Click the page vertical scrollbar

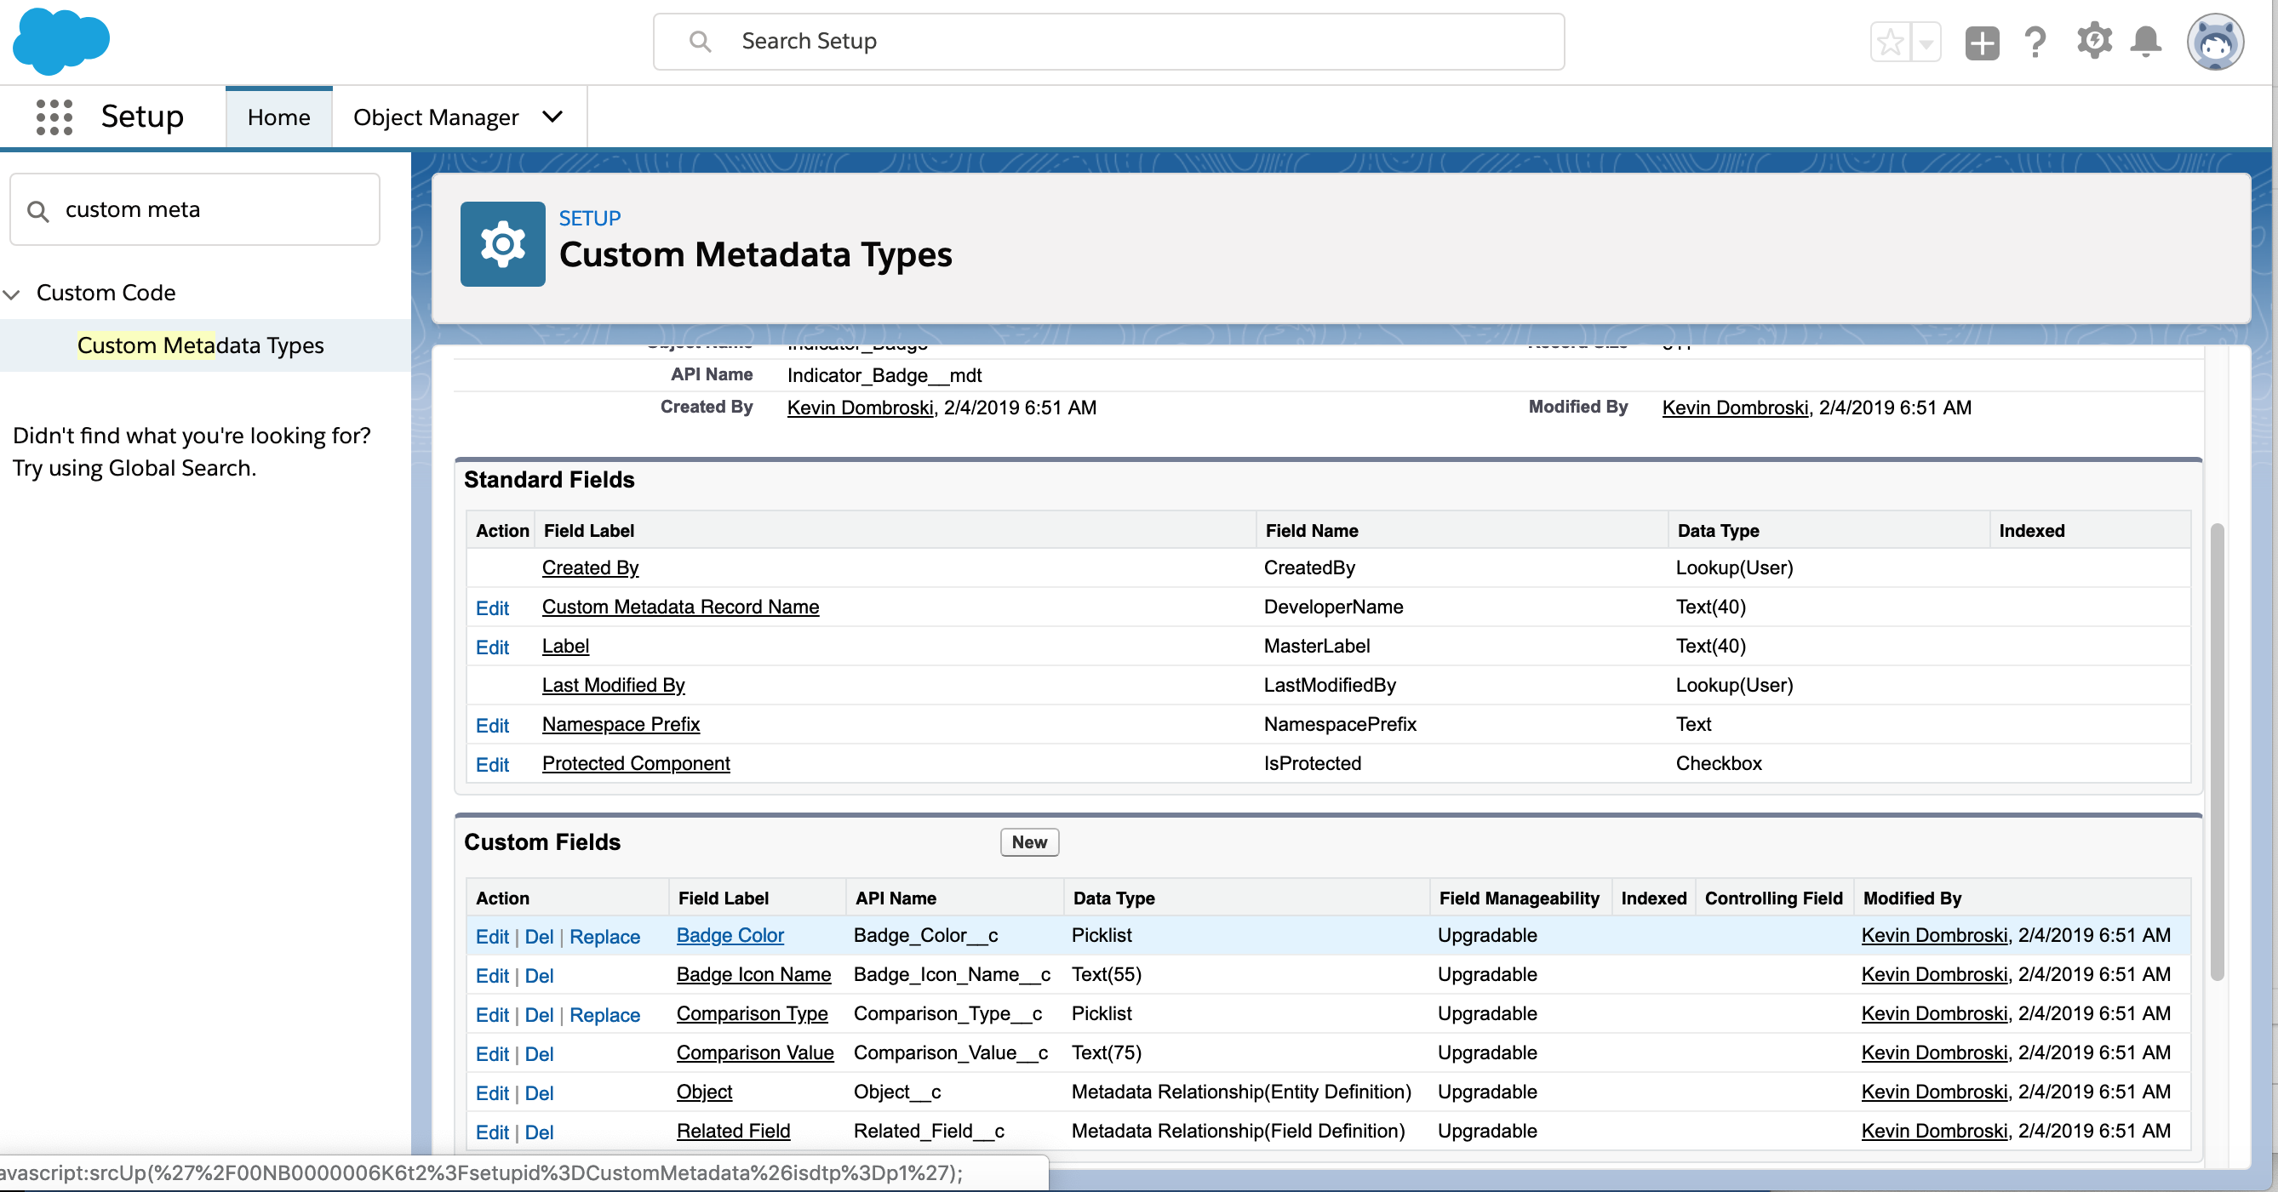point(2216,751)
